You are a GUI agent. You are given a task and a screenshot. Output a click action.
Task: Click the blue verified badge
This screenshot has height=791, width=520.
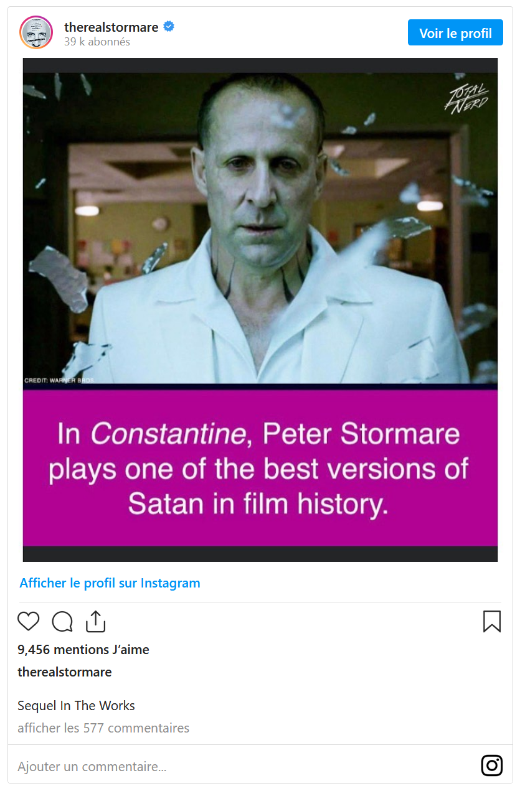(169, 27)
